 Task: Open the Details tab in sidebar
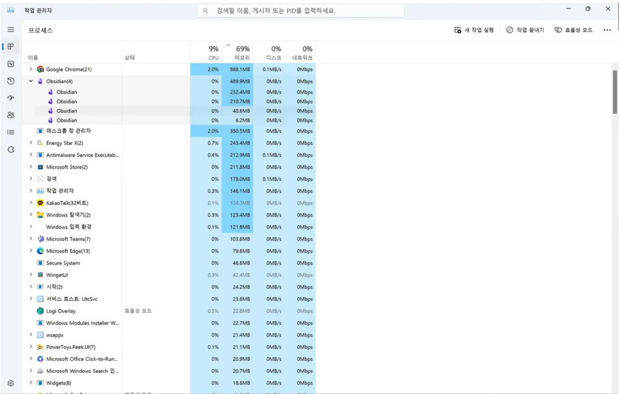click(x=11, y=132)
